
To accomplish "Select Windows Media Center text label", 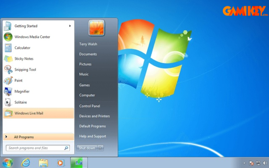I will (32, 37).
